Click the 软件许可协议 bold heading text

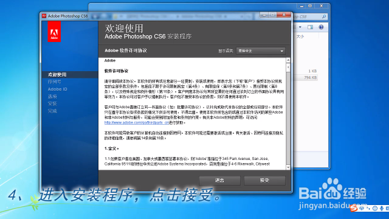tap(116, 71)
